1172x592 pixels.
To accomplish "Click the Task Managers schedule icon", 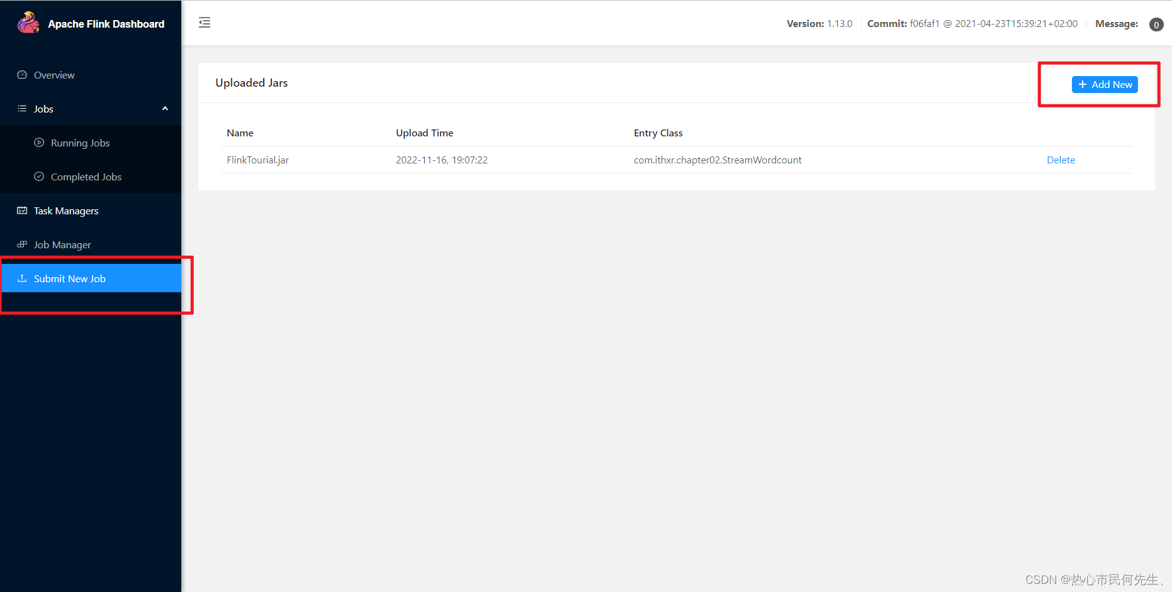I will pyautogui.click(x=22, y=211).
